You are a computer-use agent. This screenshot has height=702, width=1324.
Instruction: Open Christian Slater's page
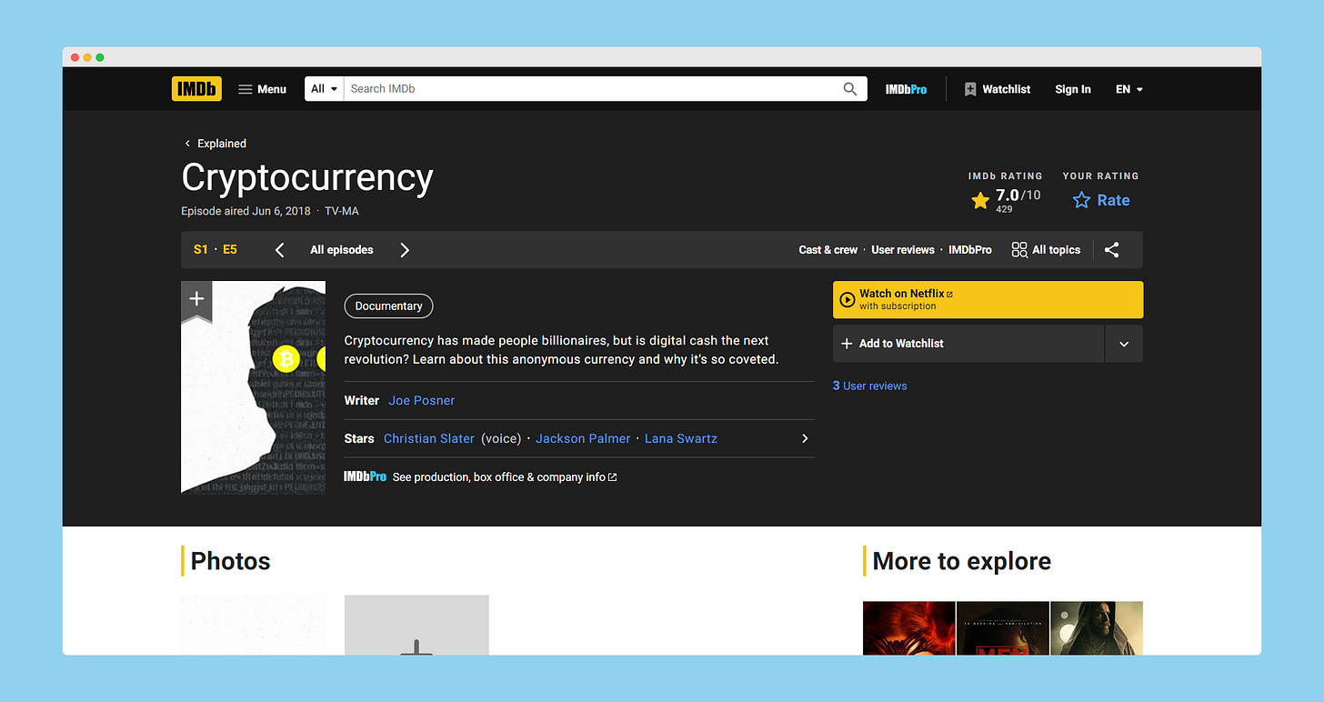[429, 439]
